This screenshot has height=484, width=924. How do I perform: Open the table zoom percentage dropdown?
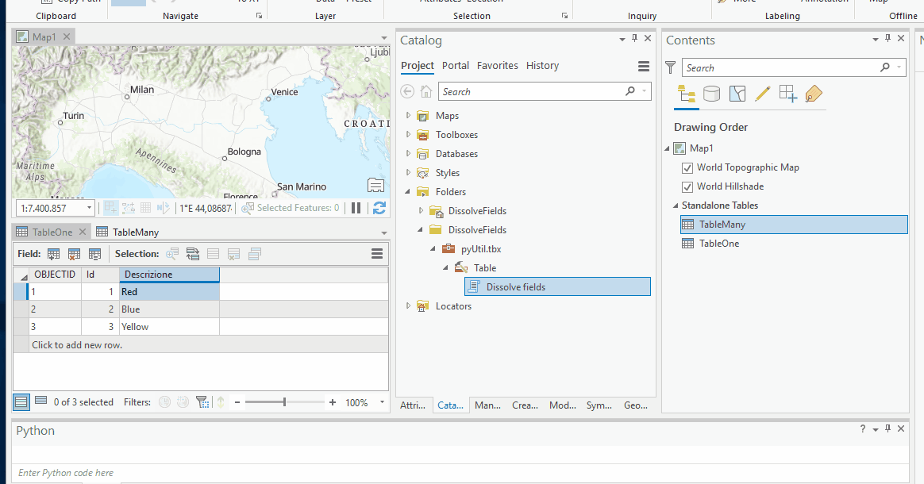(x=382, y=402)
